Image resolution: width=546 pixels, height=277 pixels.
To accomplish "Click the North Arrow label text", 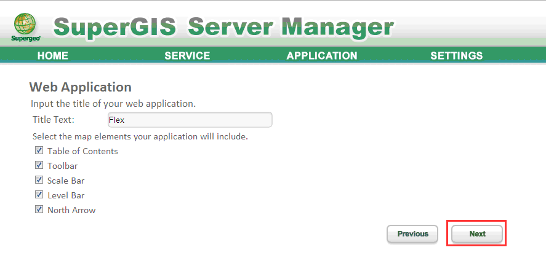I will tap(71, 210).
